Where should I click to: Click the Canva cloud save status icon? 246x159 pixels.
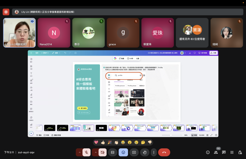(75, 53)
